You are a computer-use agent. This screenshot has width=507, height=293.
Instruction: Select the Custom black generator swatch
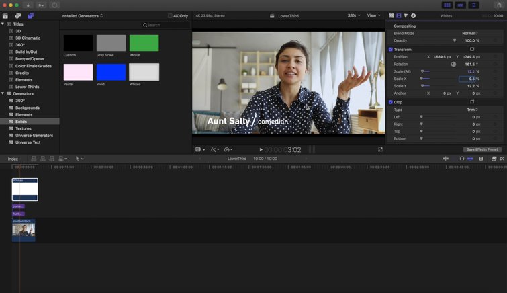78,43
